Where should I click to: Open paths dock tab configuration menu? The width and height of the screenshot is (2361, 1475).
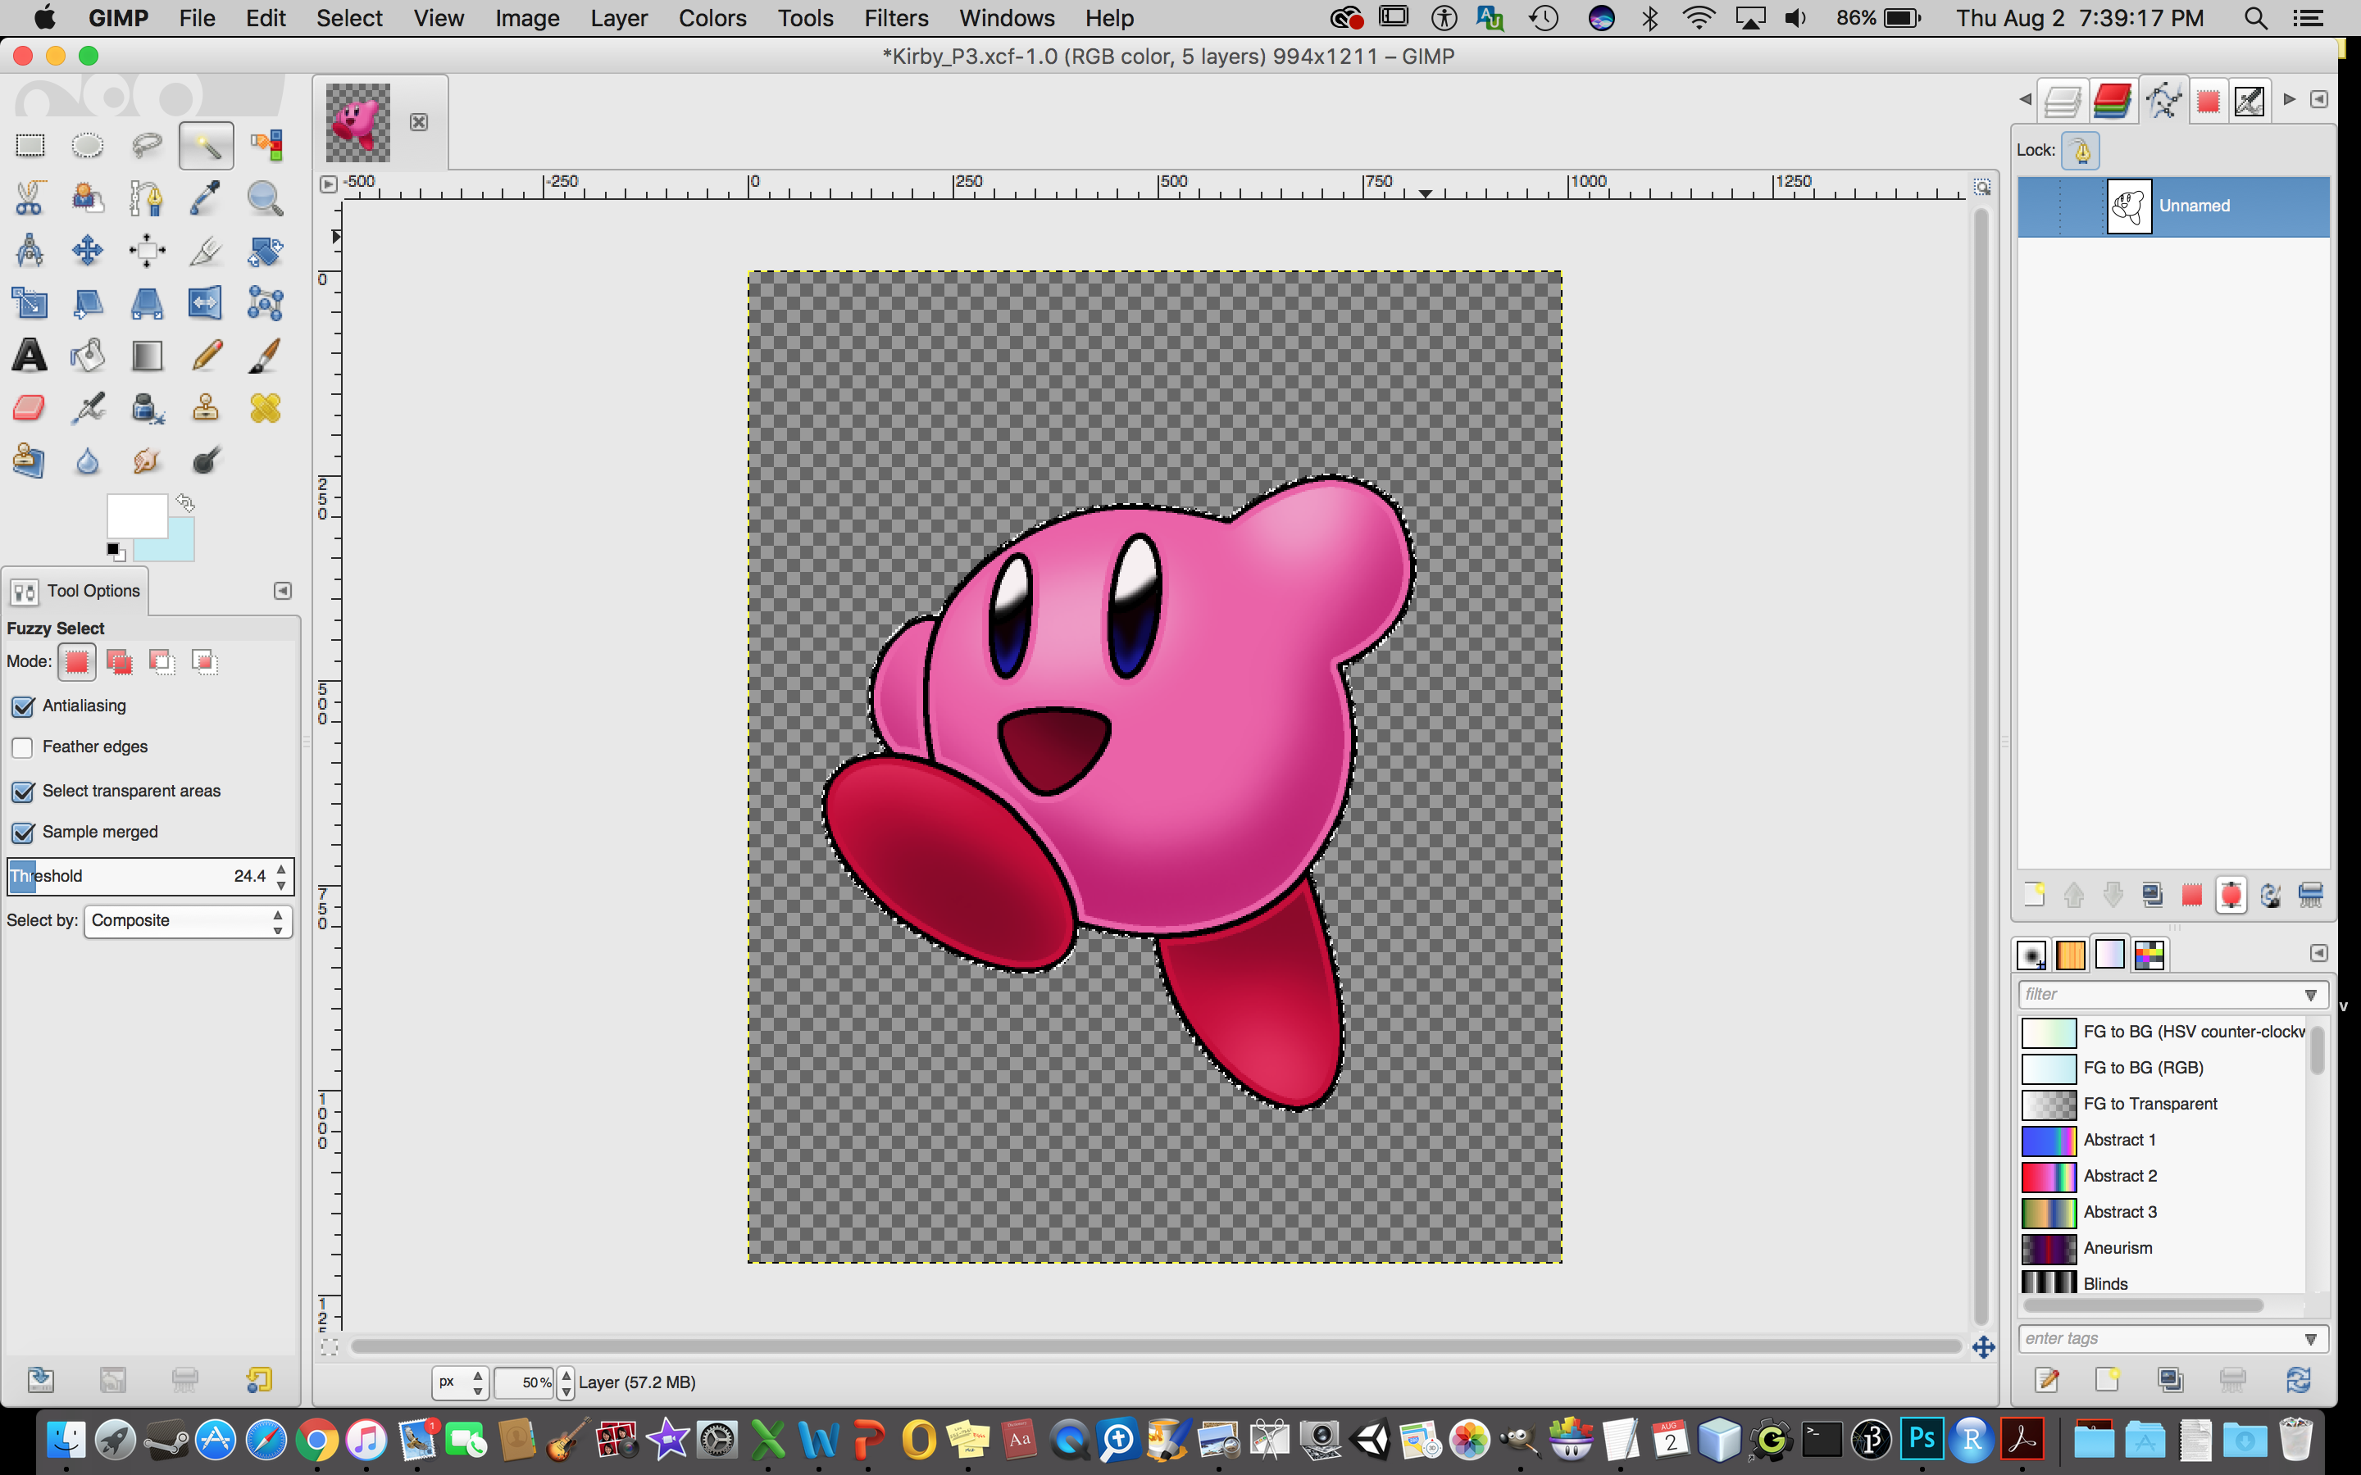2319,99
